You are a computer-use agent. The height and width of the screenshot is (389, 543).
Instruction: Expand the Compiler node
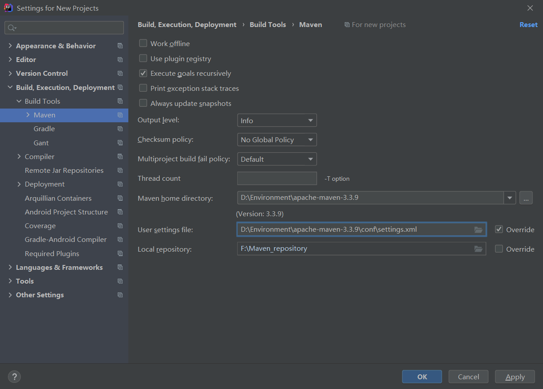(x=19, y=156)
